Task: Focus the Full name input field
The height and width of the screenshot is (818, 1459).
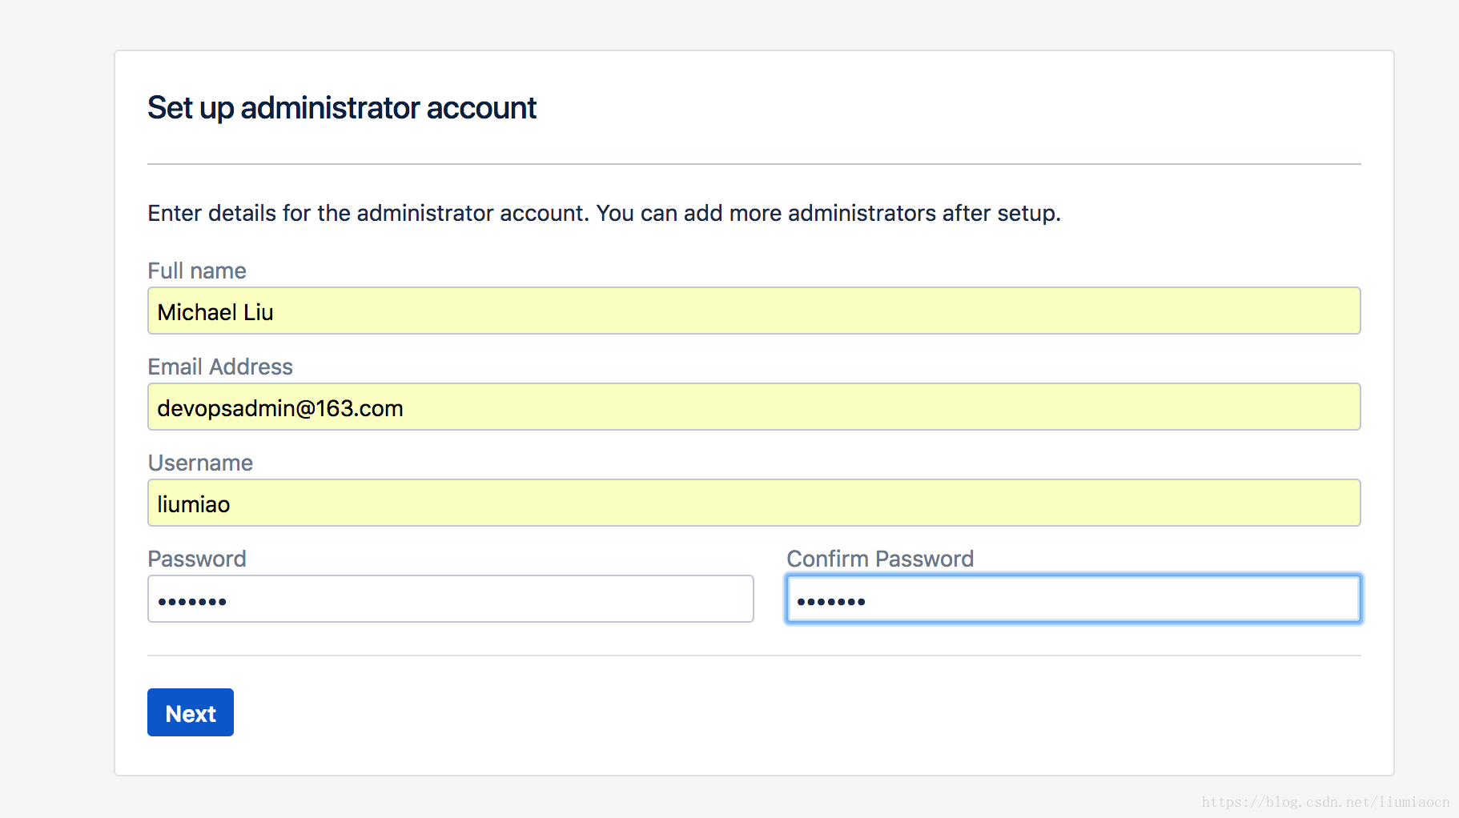Action: 754,311
